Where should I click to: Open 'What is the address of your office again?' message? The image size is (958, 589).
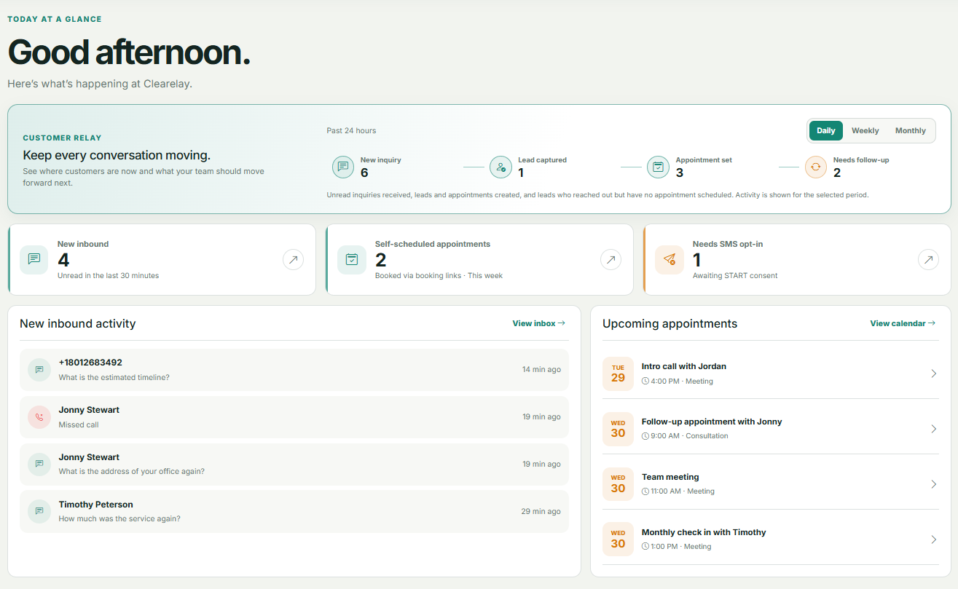(x=294, y=465)
